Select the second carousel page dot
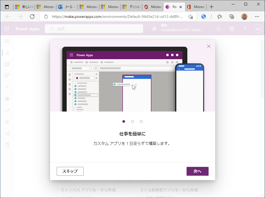265x198 pixels. pos(133,121)
